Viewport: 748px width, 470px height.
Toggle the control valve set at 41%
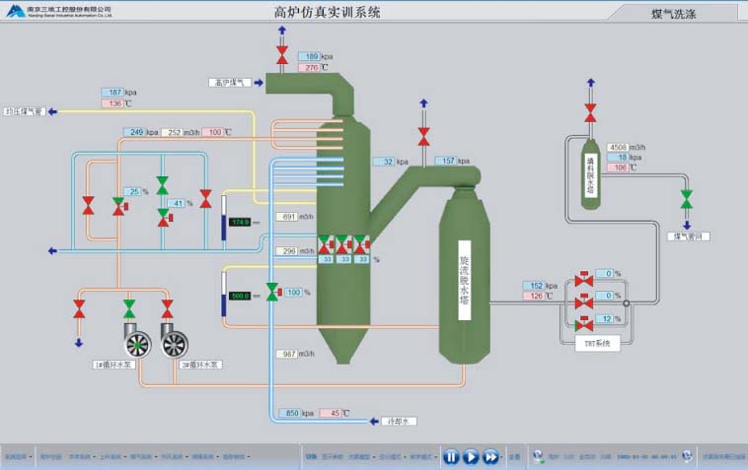[x=163, y=216]
